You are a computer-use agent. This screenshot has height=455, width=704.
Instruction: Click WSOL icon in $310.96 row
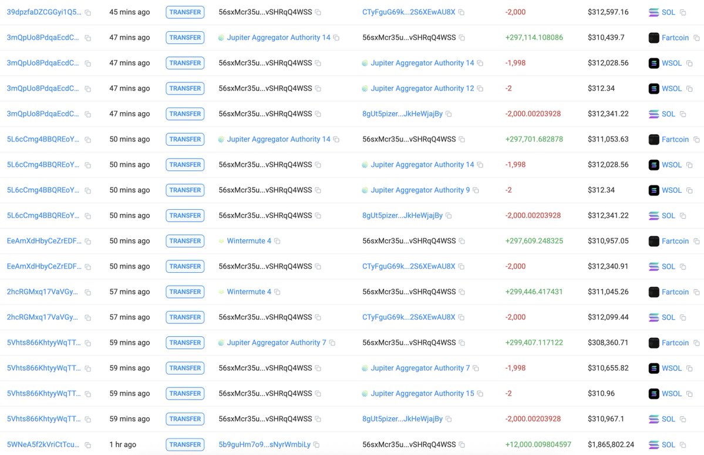click(x=654, y=393)
